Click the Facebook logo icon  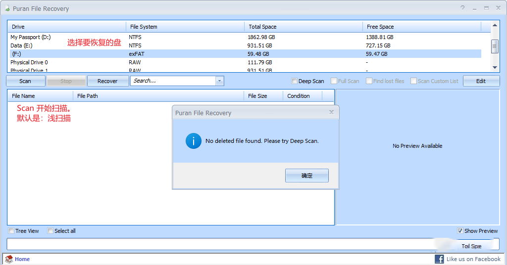click(x=439, y=259)
